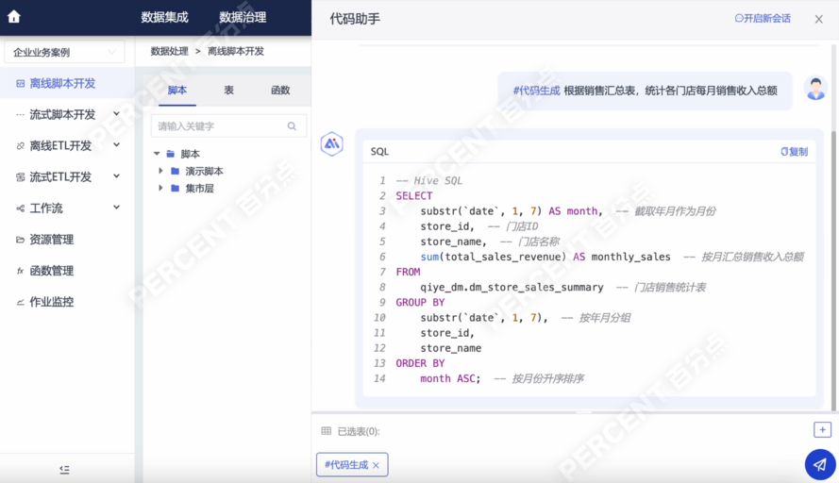Remove the #代码生成 tag

376,465
